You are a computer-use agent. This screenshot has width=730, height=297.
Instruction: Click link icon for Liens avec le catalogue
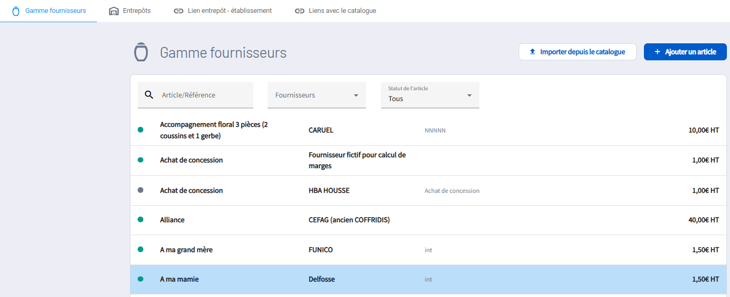(300, 11)
